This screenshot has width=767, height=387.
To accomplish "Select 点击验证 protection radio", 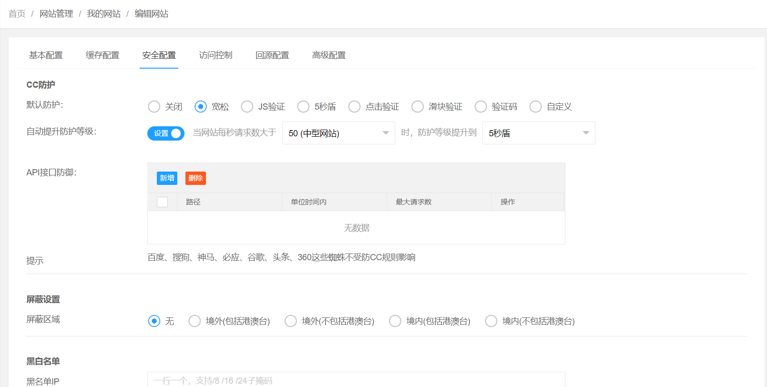I will (x=354, y=106).
